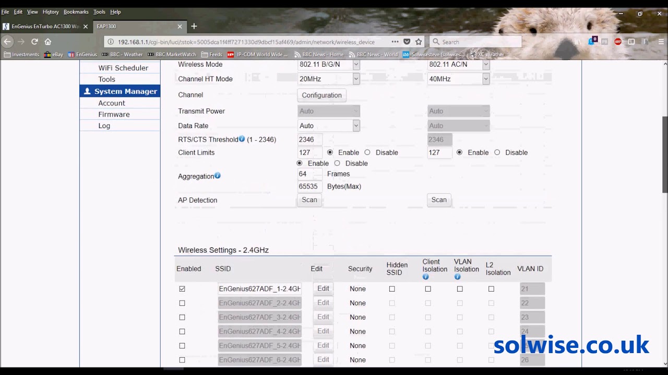Open the Solwisesteve bookmark
Viewport: 668px width, 375px height.
[x=433, y=54]
